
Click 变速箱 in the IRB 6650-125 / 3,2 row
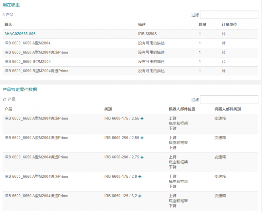point(220,196)
